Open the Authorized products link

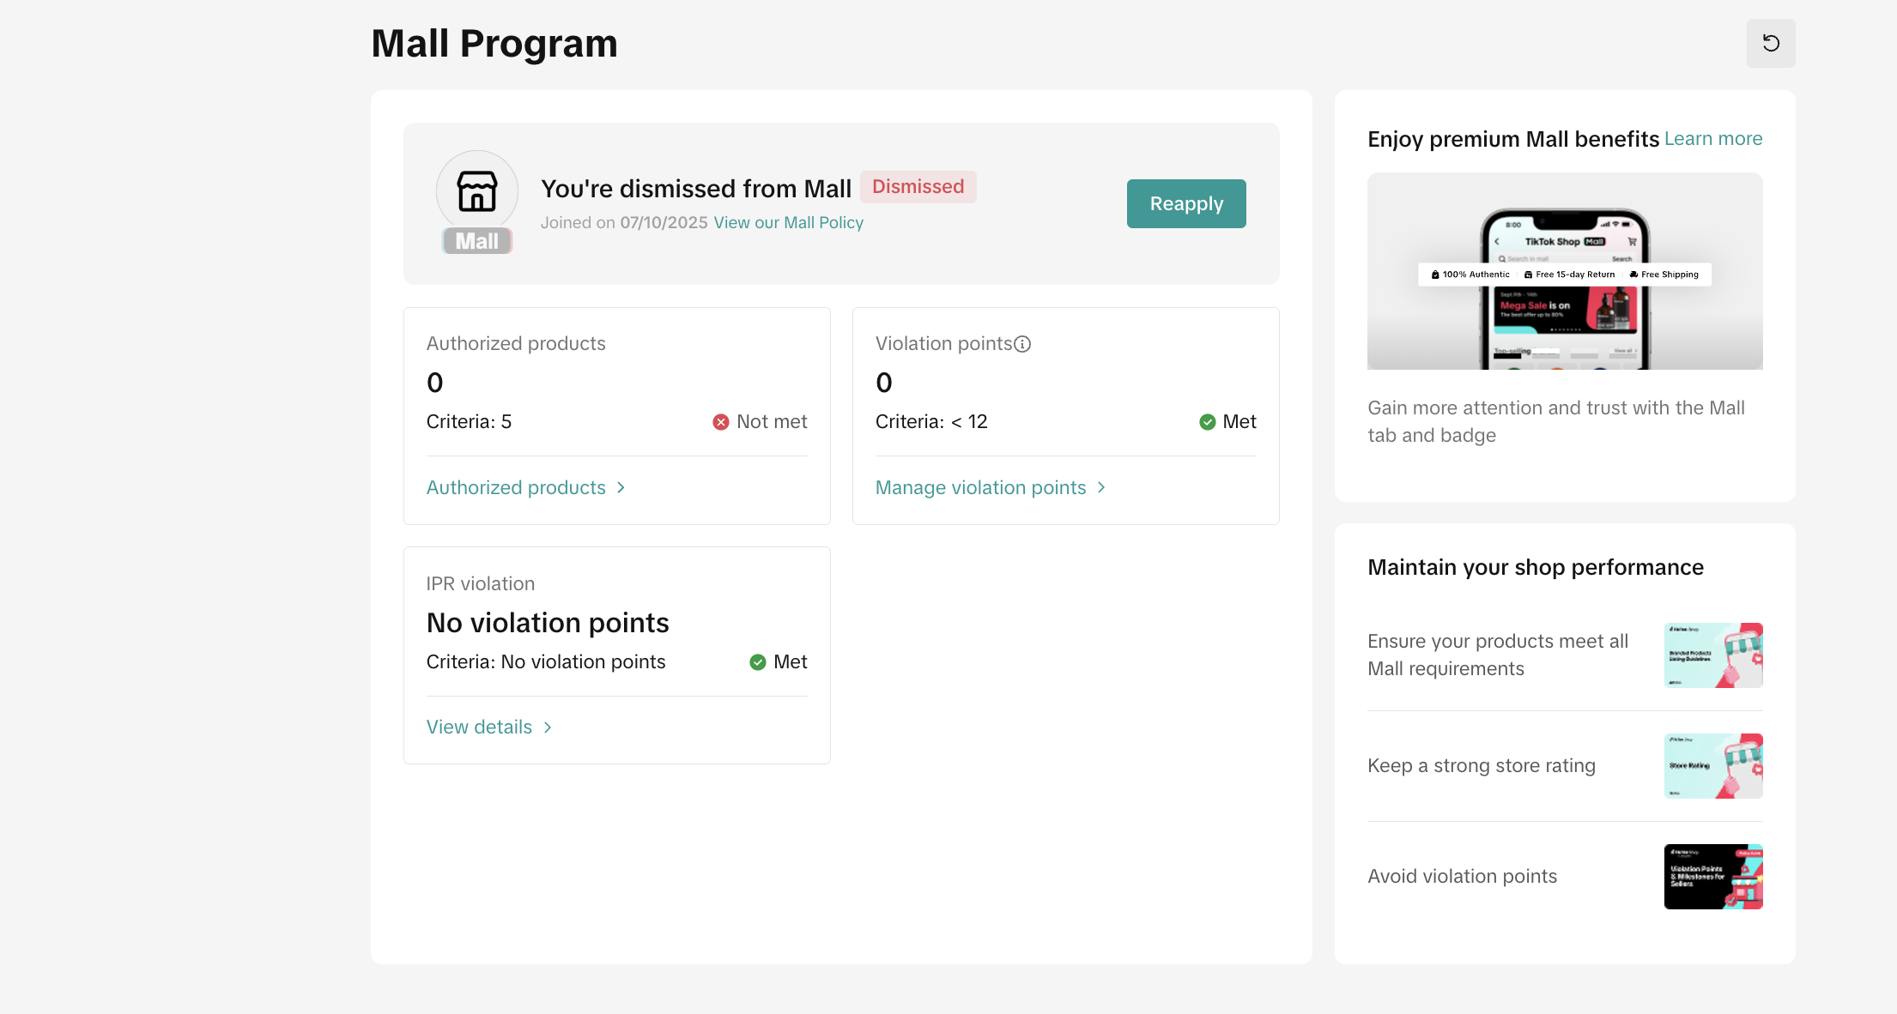516,488
